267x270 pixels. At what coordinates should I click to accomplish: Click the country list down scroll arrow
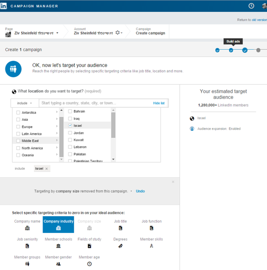[x=113, y=159]
